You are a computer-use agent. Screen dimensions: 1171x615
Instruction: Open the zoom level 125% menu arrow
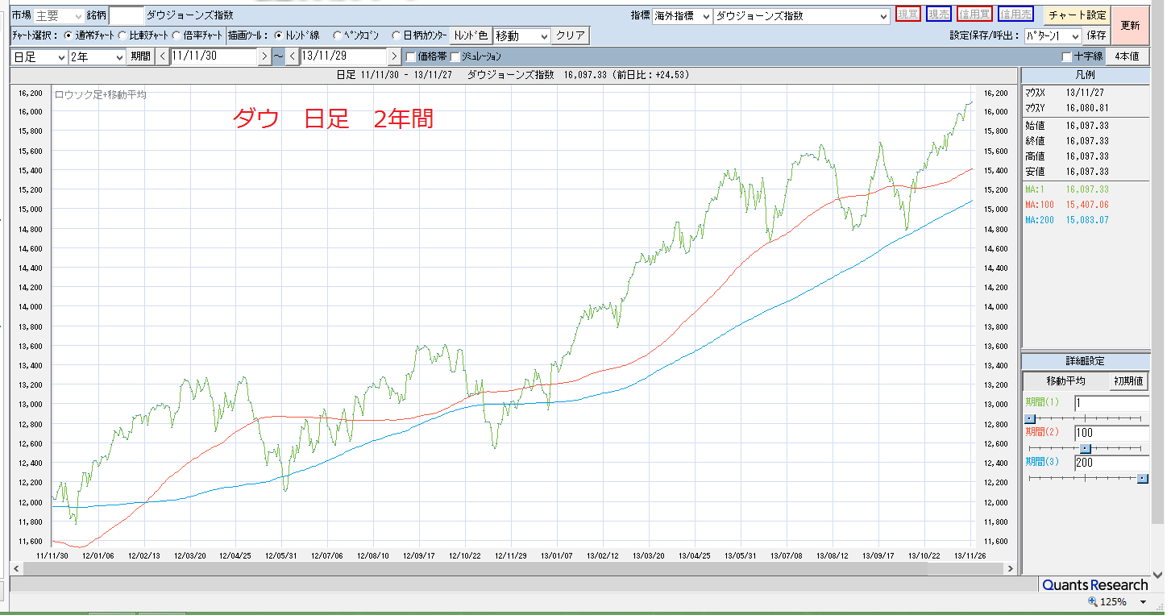coord(1143,602)
